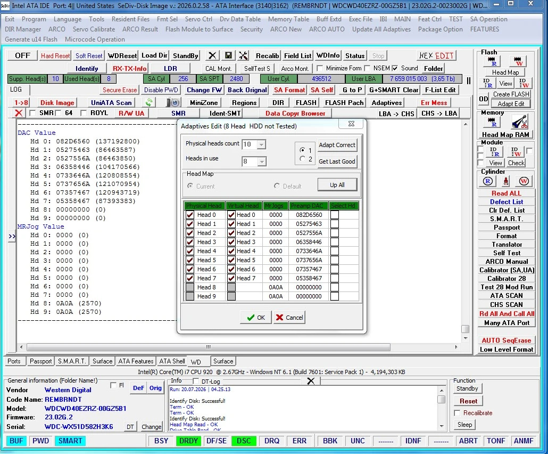Screen dimensions: 548x454
Task: Open the Microcode Operation menu
Action: [95, 39]
